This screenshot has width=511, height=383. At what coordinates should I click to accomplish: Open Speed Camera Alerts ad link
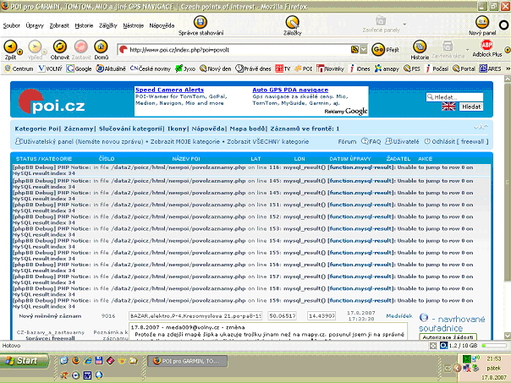tap(168, 89)
